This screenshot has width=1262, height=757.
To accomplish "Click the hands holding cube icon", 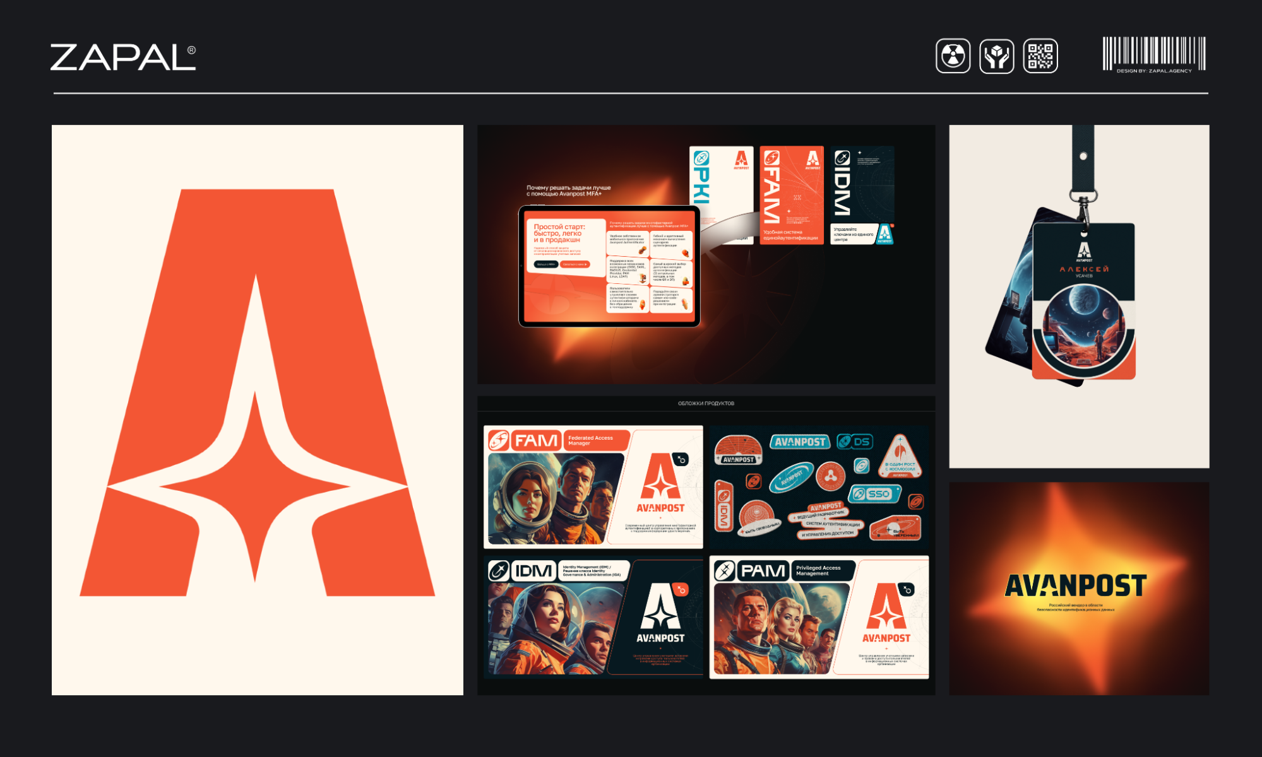I will coord(996,56).
